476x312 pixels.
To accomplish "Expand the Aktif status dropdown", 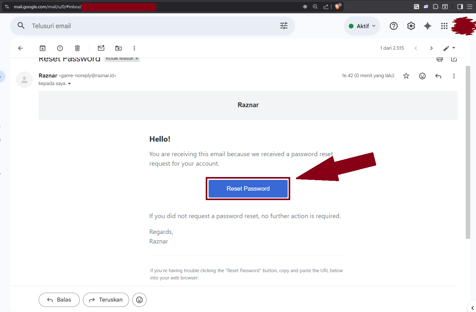I will (x=362, y=26).
